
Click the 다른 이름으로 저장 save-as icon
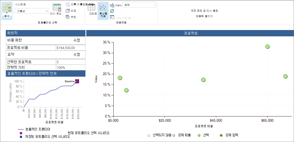click(x=68, y=4)
